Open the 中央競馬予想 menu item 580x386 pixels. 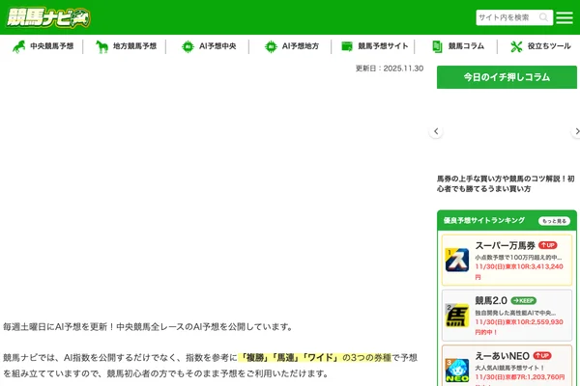click(52, 46)
